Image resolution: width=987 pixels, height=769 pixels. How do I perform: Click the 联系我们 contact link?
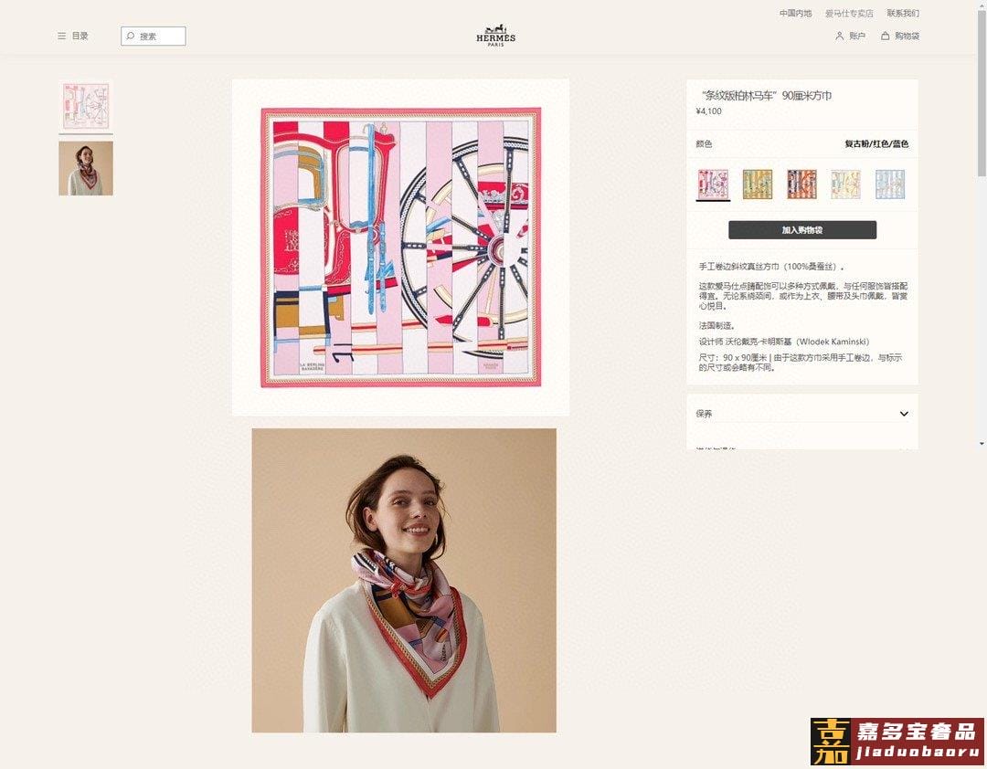pos(903,13)
